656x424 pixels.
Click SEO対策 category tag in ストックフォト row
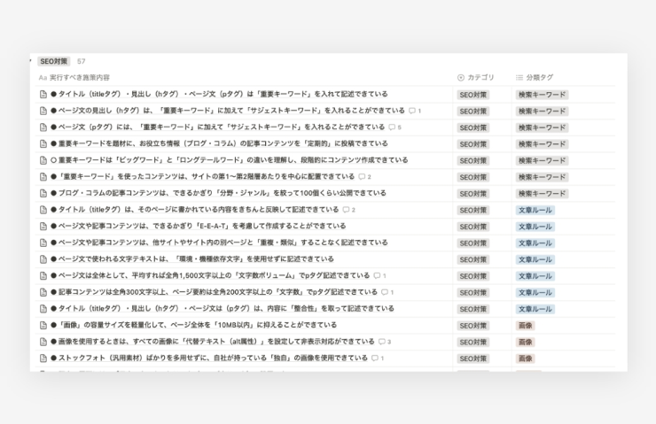pos(473,358)
